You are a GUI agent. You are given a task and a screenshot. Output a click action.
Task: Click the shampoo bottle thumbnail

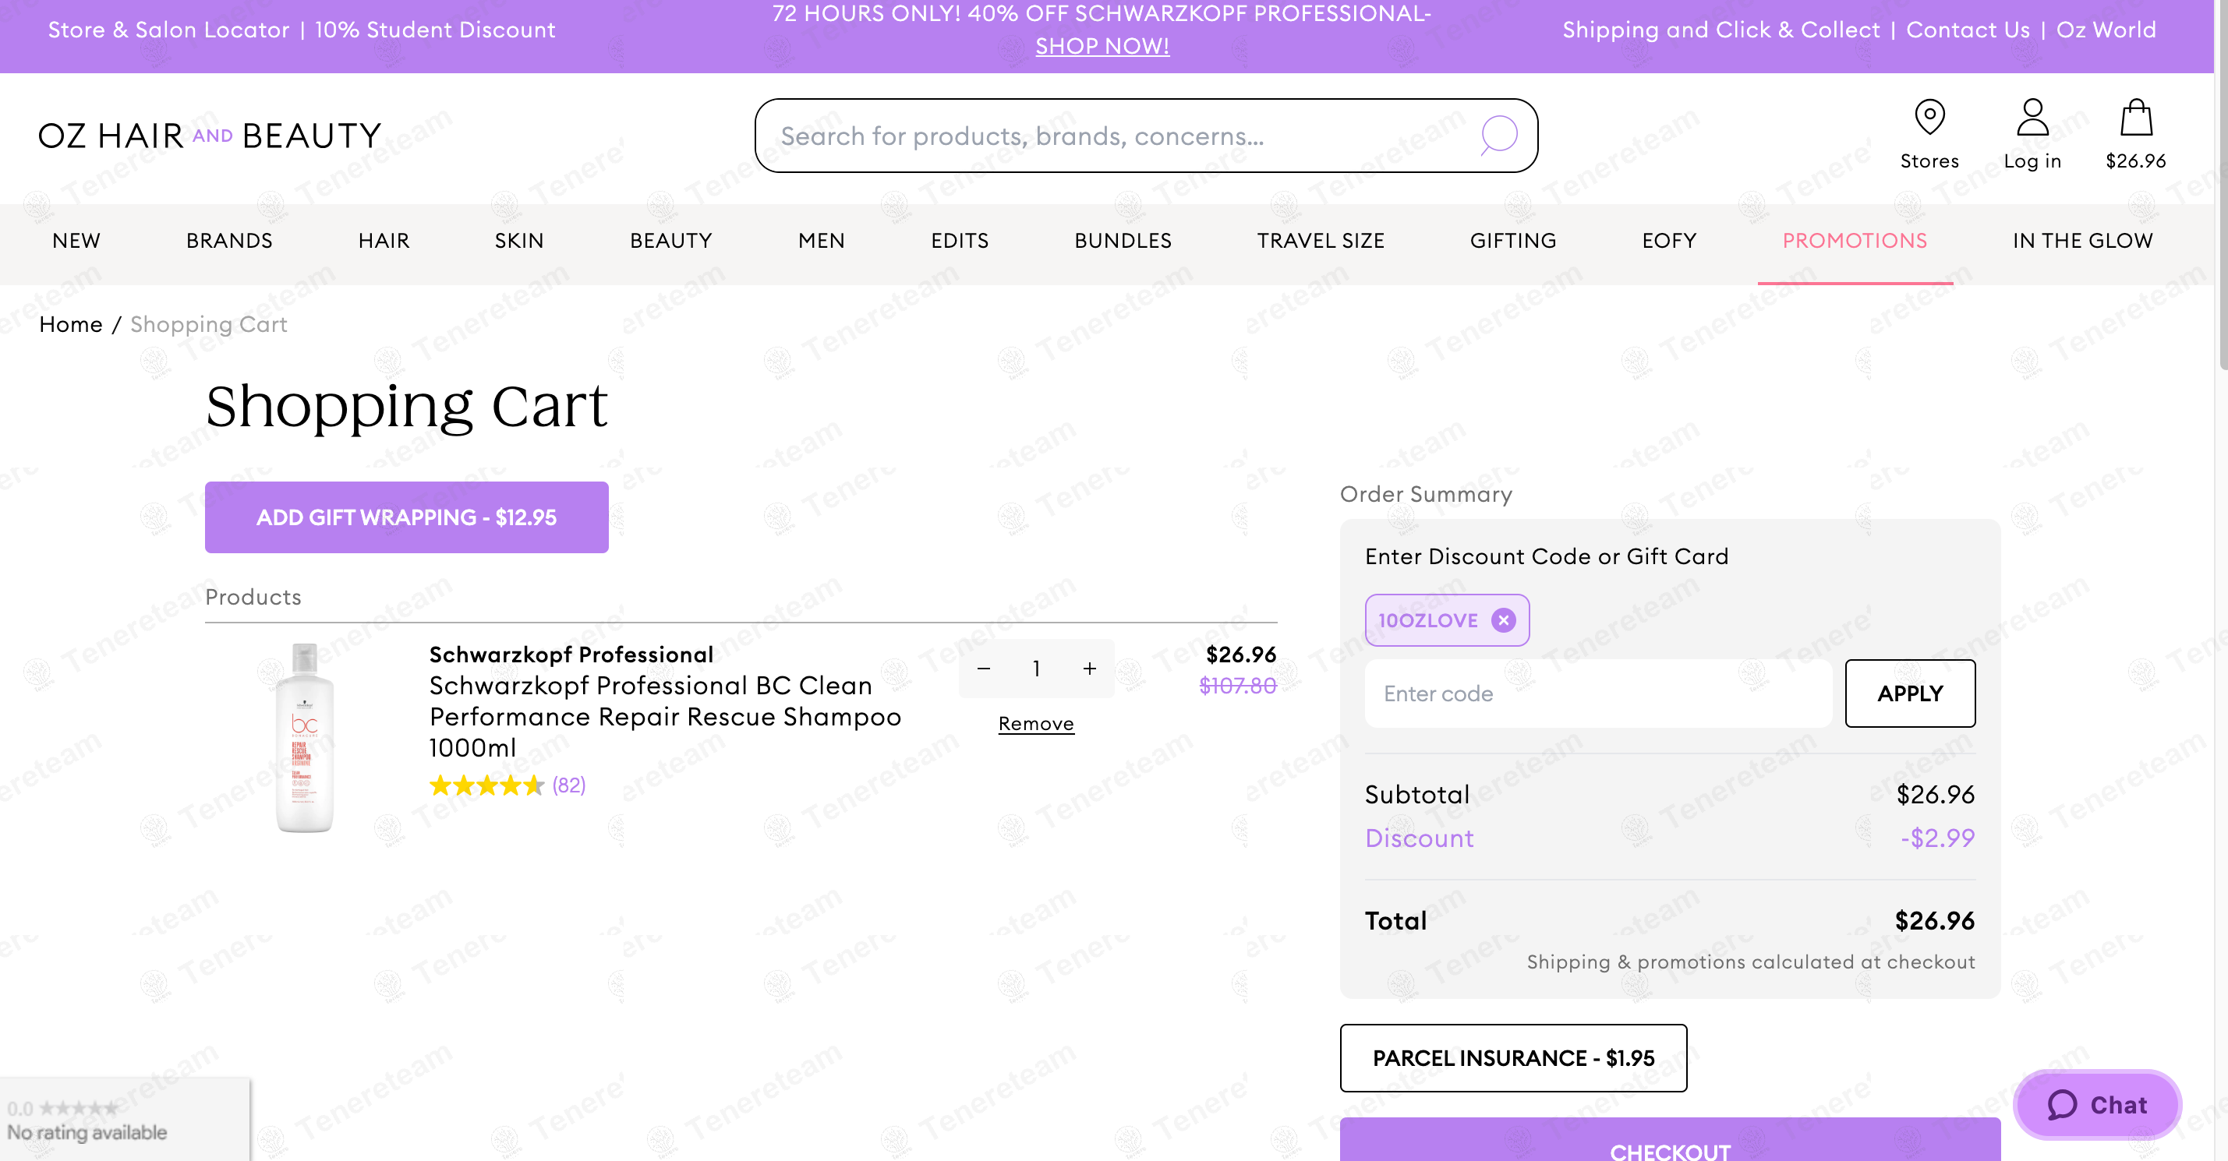pyautogui.click(x=305, y=737)
